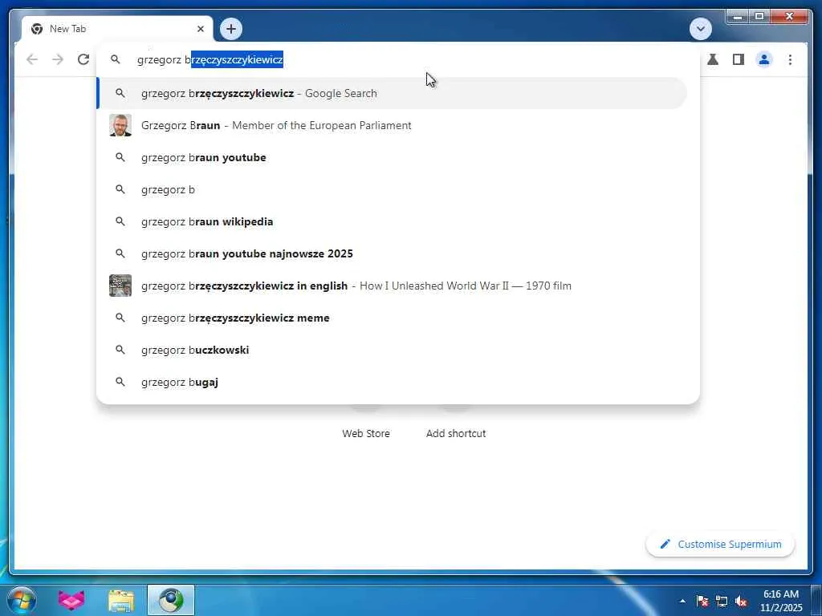Maximize the browser window
The width and height of the screenshot is (822, 616).
click(759, 17)
